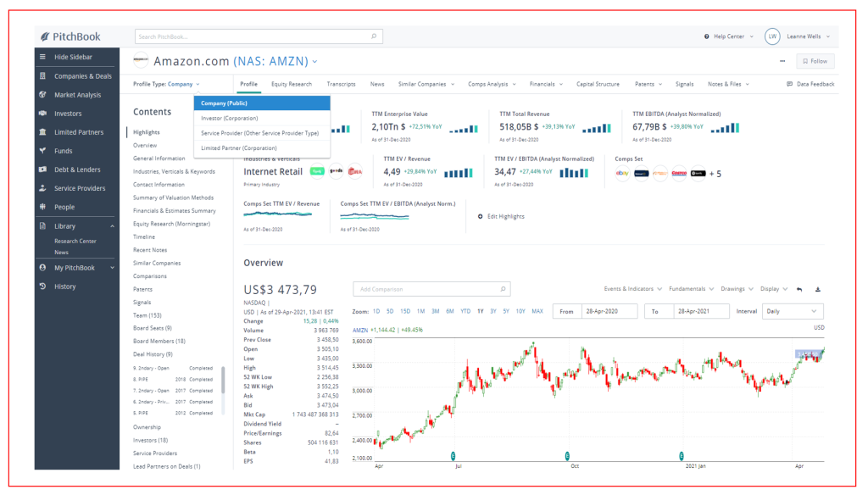Jump to Financials & Estimates Summary section
Viewport: 868px width, 495px height.
pyautogui.click(x=175, y=211)
